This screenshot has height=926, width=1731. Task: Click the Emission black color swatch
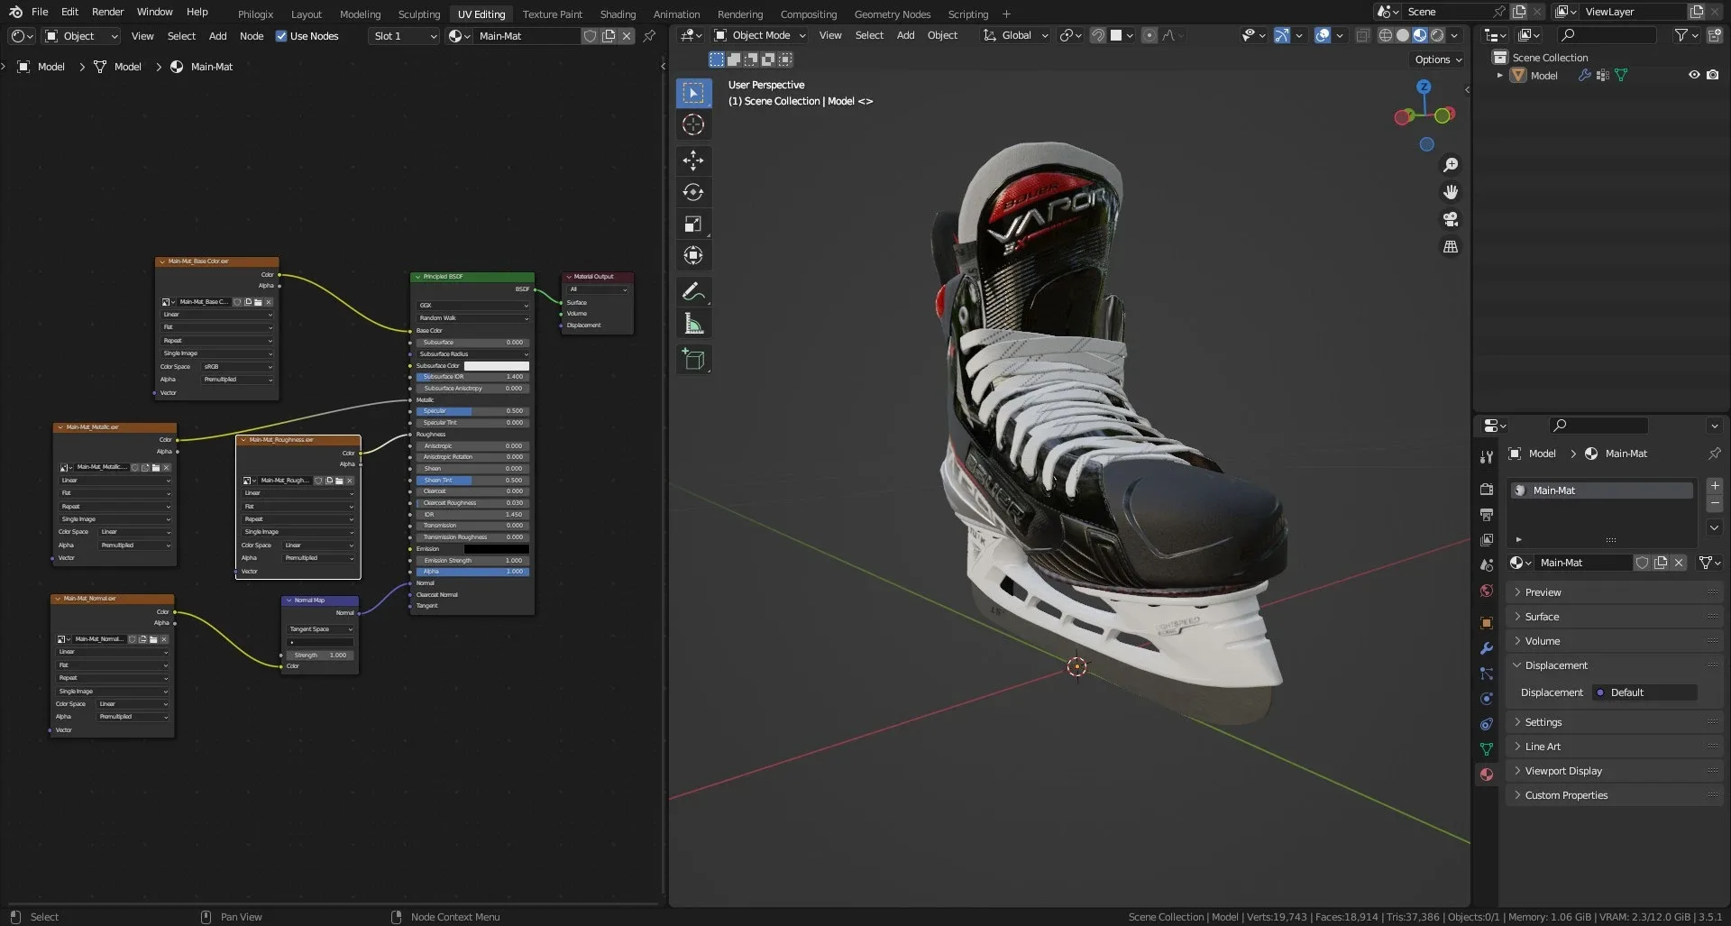[x=497, y=549]
